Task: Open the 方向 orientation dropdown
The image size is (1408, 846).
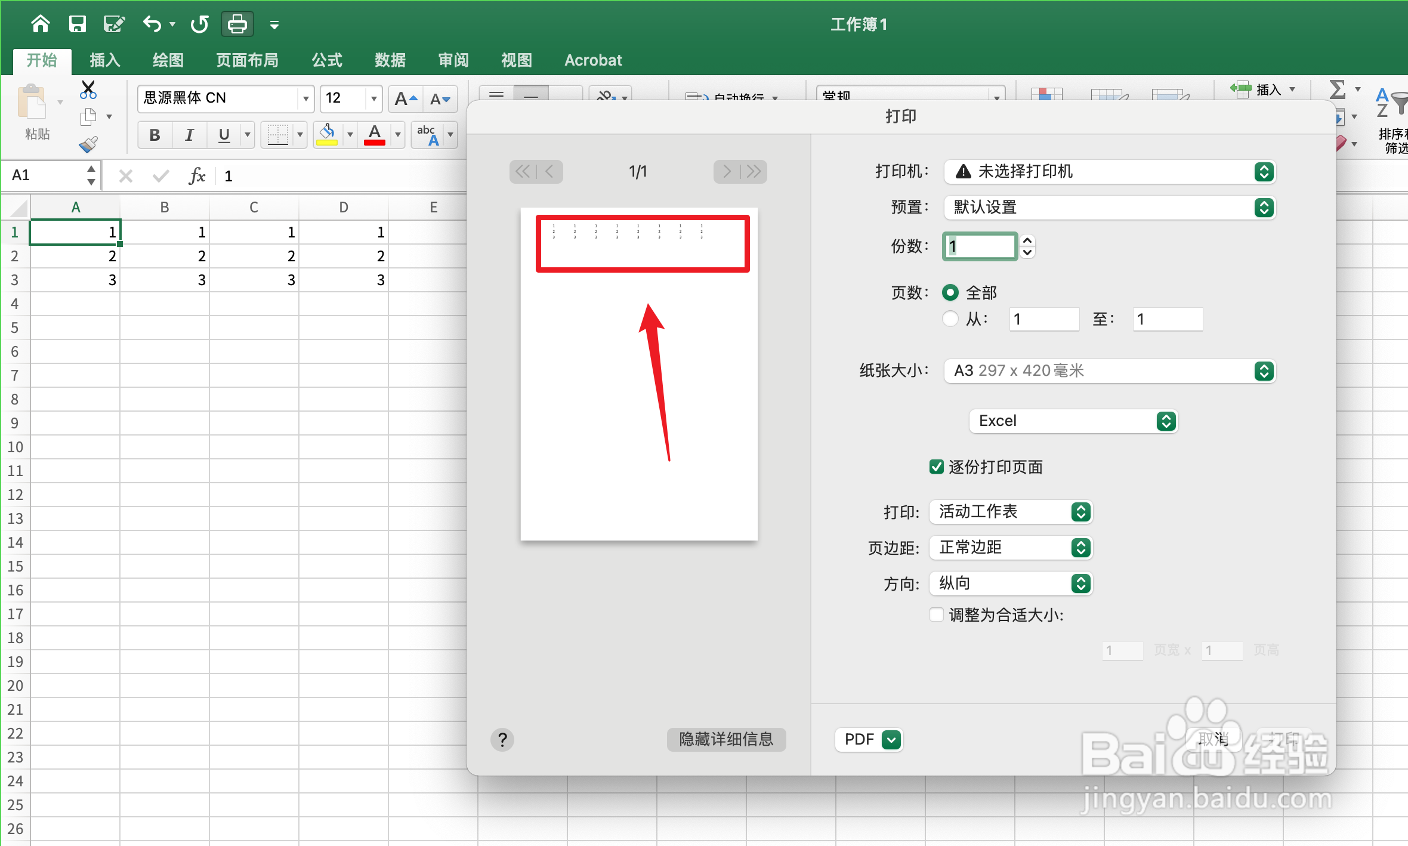Action: click(x=1080, y=583)
